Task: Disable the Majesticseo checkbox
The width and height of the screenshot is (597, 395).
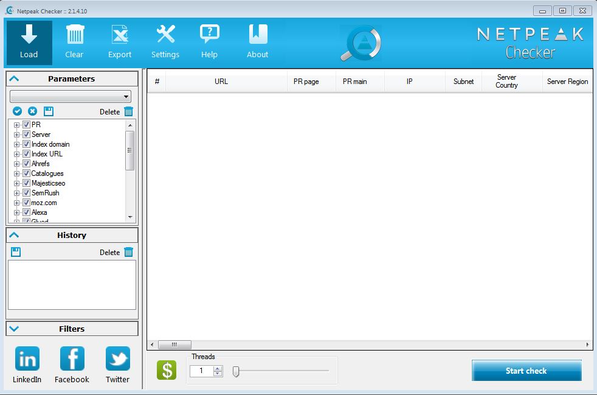Action: pos(26,183)
